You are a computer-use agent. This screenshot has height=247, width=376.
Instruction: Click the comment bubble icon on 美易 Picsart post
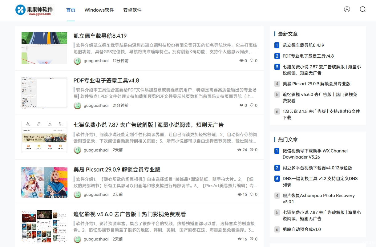point(252,194)
